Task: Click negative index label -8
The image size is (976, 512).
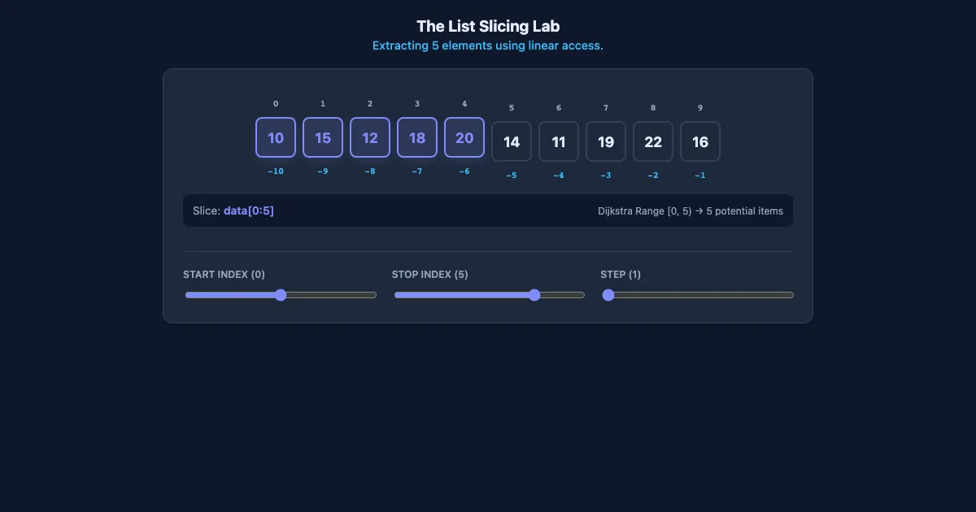Action: click(x=370, y=171)
